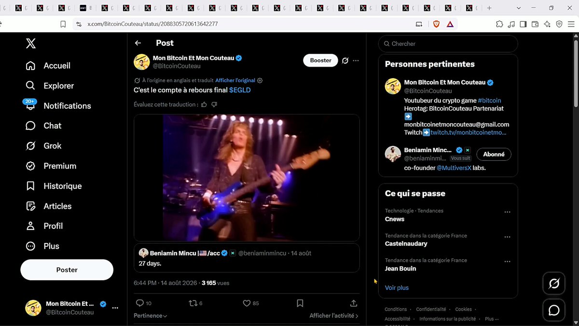
Task: Go back using the Post arrow
Action: (138, 43)
